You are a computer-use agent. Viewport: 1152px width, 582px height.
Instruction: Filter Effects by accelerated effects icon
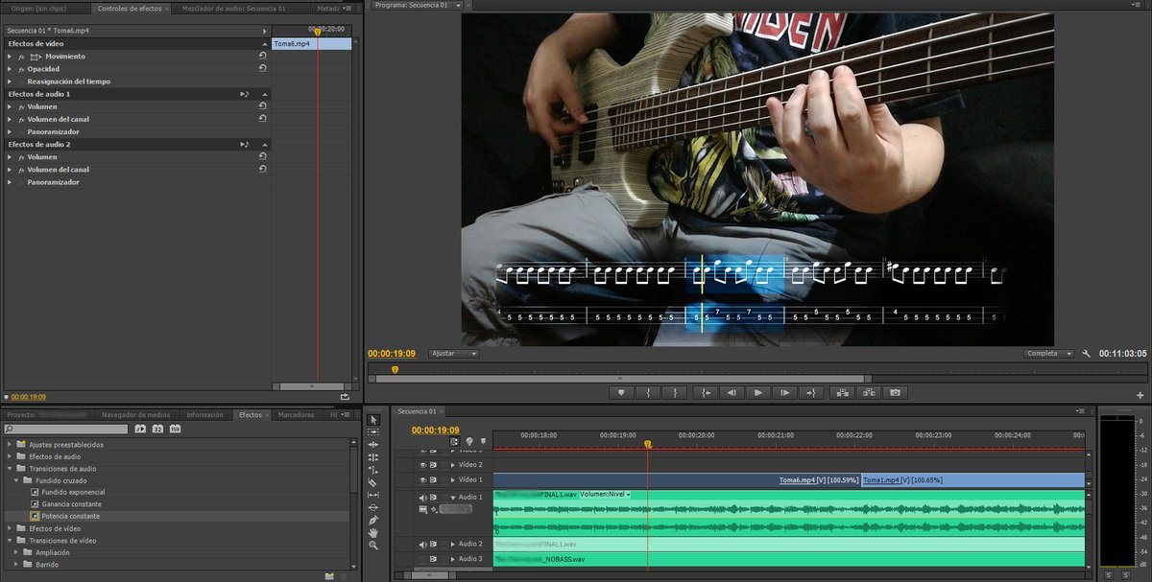click(x=140, y=429)
